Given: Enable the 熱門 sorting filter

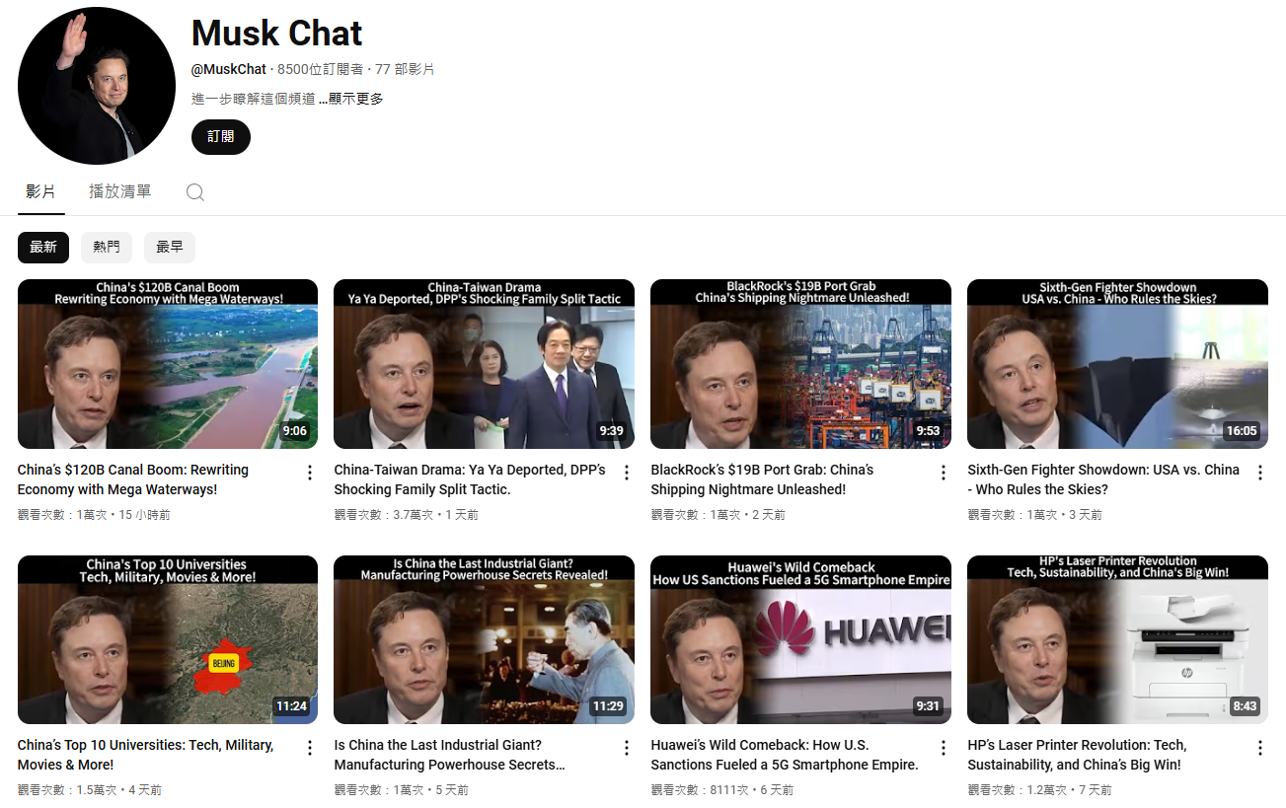Looking at the screenshot, I should pyautogui.click(x=106, y=247).
